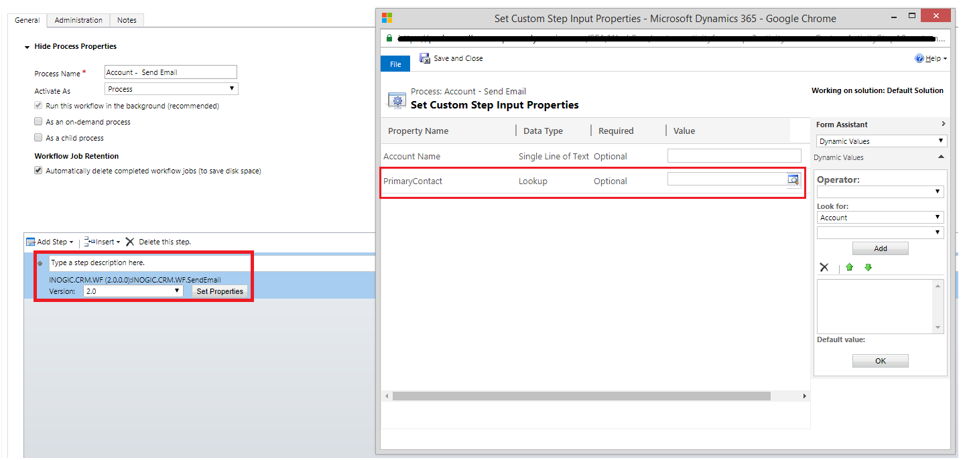Click the Account Name value field
963x460 pixels.
point(734,155)
